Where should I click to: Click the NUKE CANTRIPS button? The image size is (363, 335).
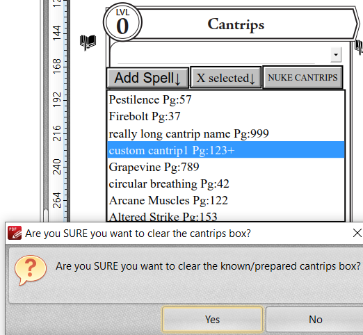tap(302, 77)
